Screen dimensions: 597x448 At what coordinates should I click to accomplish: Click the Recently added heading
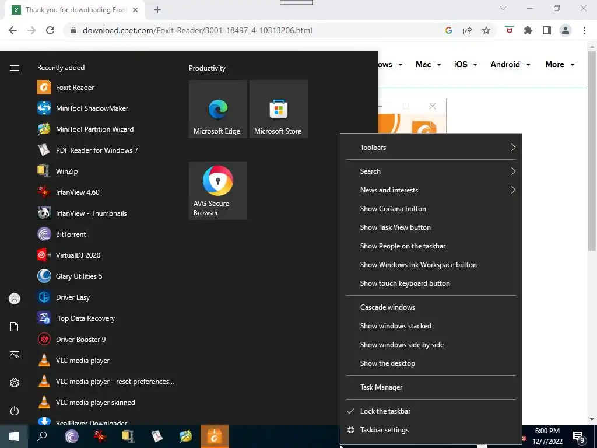coord(61,68)
